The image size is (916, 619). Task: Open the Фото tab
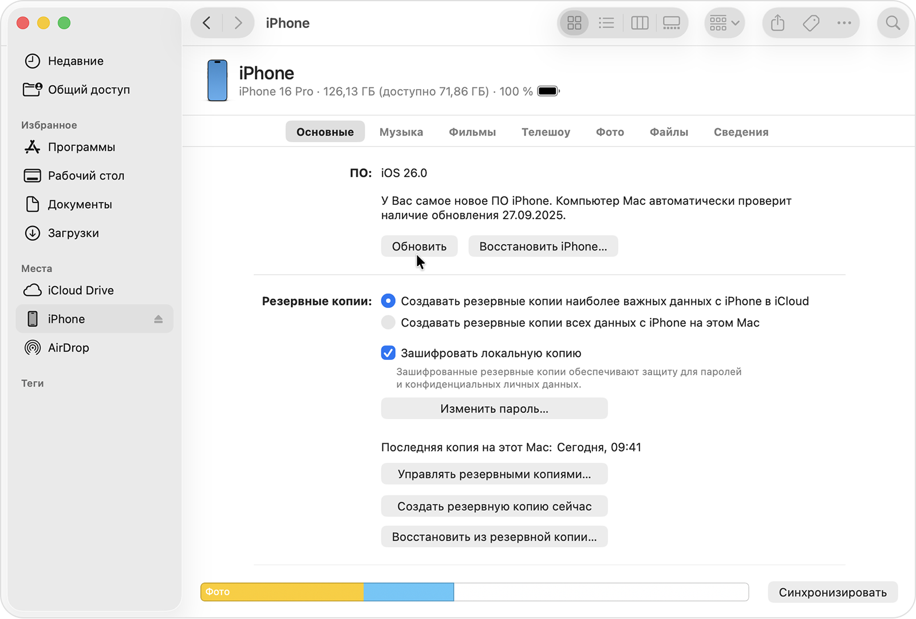[609, 132]
